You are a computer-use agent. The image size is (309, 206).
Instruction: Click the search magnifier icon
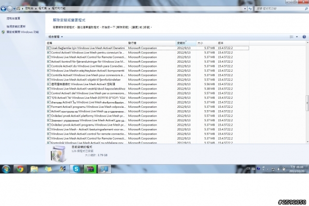pyautogui.click(x=306, y=9)
